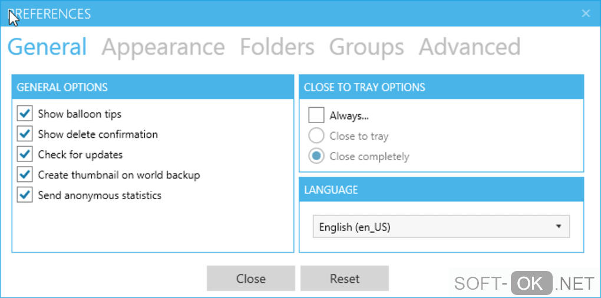Switch to the Appearance tab
This screenshot has width=601, height=298.
coord(163,47)
